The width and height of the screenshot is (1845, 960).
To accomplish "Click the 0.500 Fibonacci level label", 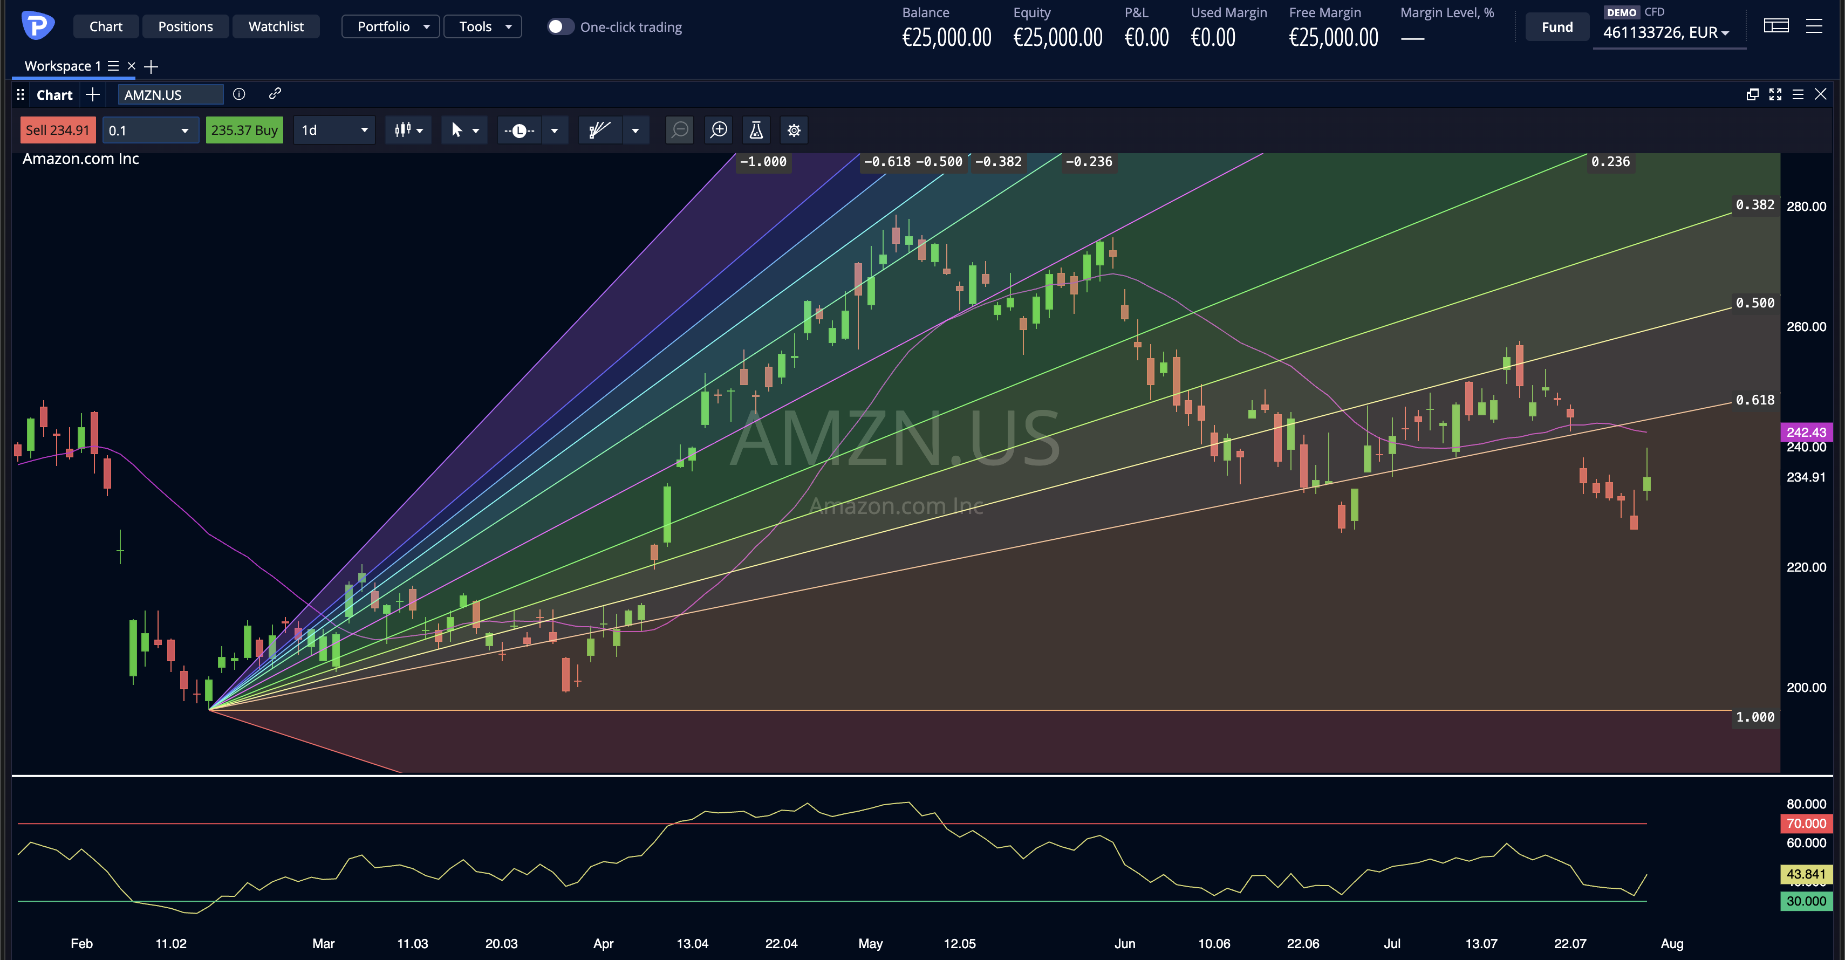I will click(1755, 303).
